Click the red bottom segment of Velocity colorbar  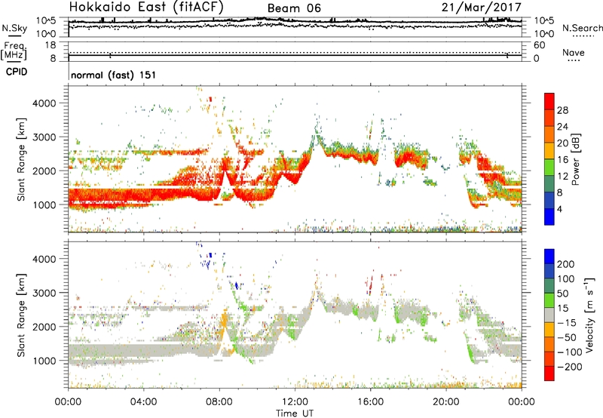click(549, 373)
